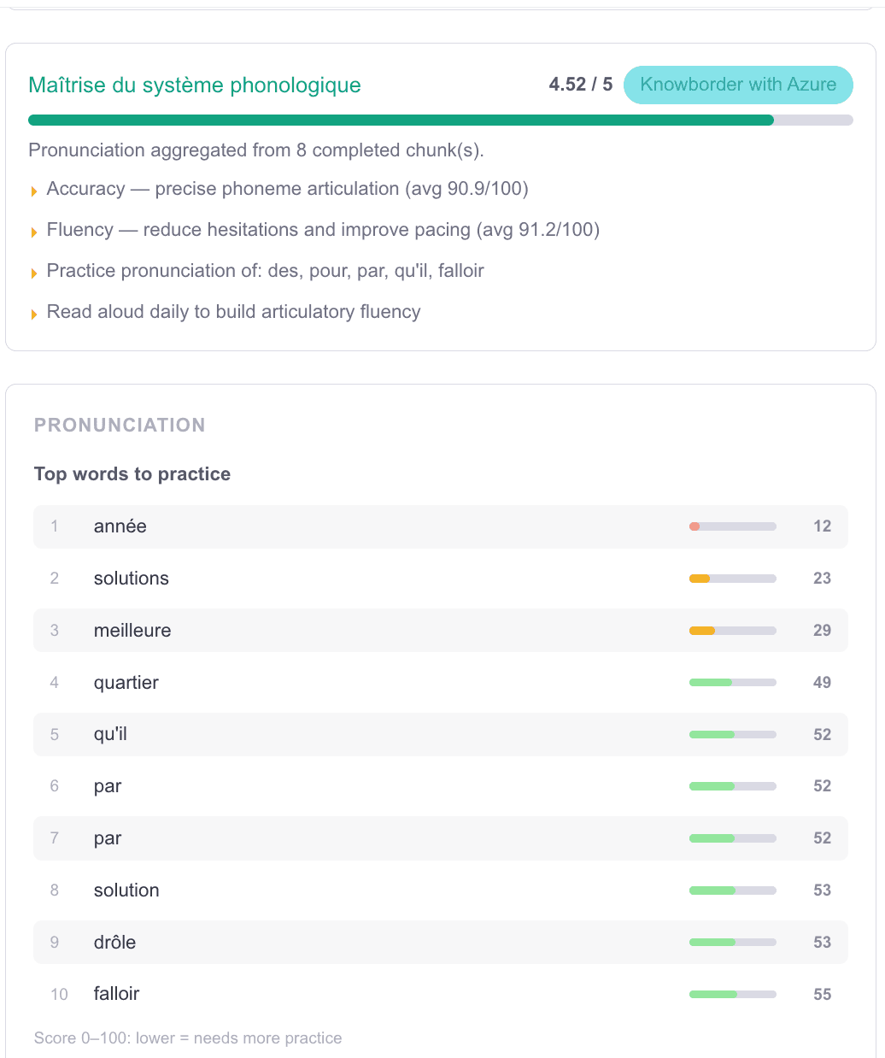Click the green score bar for "drôle"
Viewport: 885px width, 1058px height.
732,943
